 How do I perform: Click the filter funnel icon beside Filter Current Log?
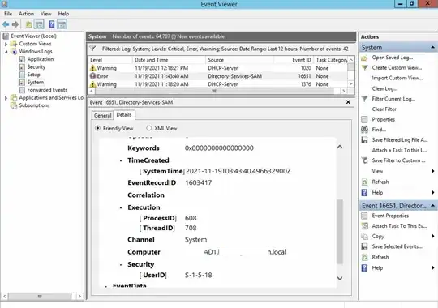pyautogui.click(x=364, y=99)
